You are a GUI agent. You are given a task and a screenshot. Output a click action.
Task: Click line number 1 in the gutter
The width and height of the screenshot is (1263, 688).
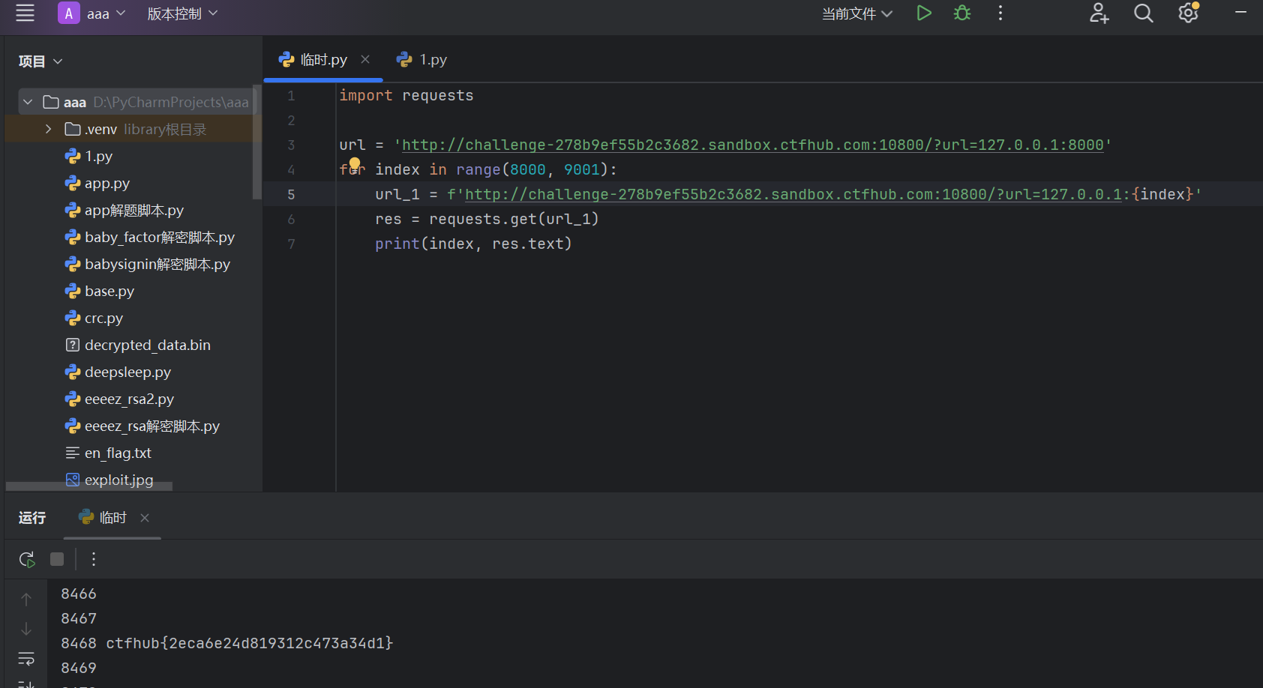(291, 96)
